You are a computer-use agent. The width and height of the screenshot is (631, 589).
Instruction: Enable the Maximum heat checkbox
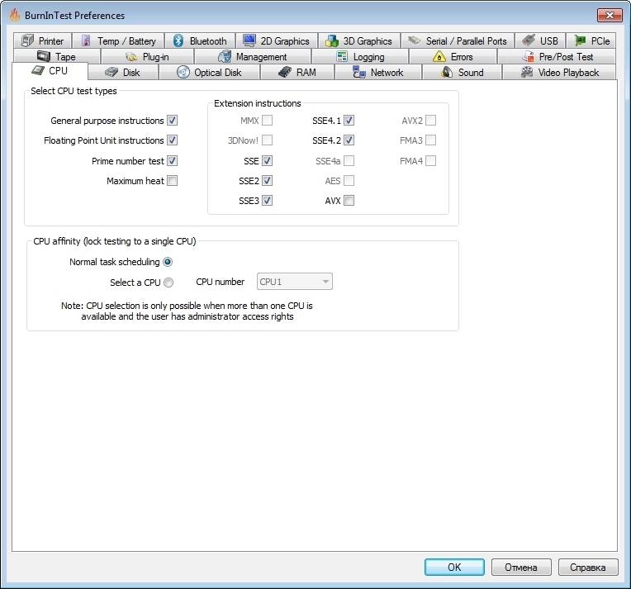click(173, 181)
